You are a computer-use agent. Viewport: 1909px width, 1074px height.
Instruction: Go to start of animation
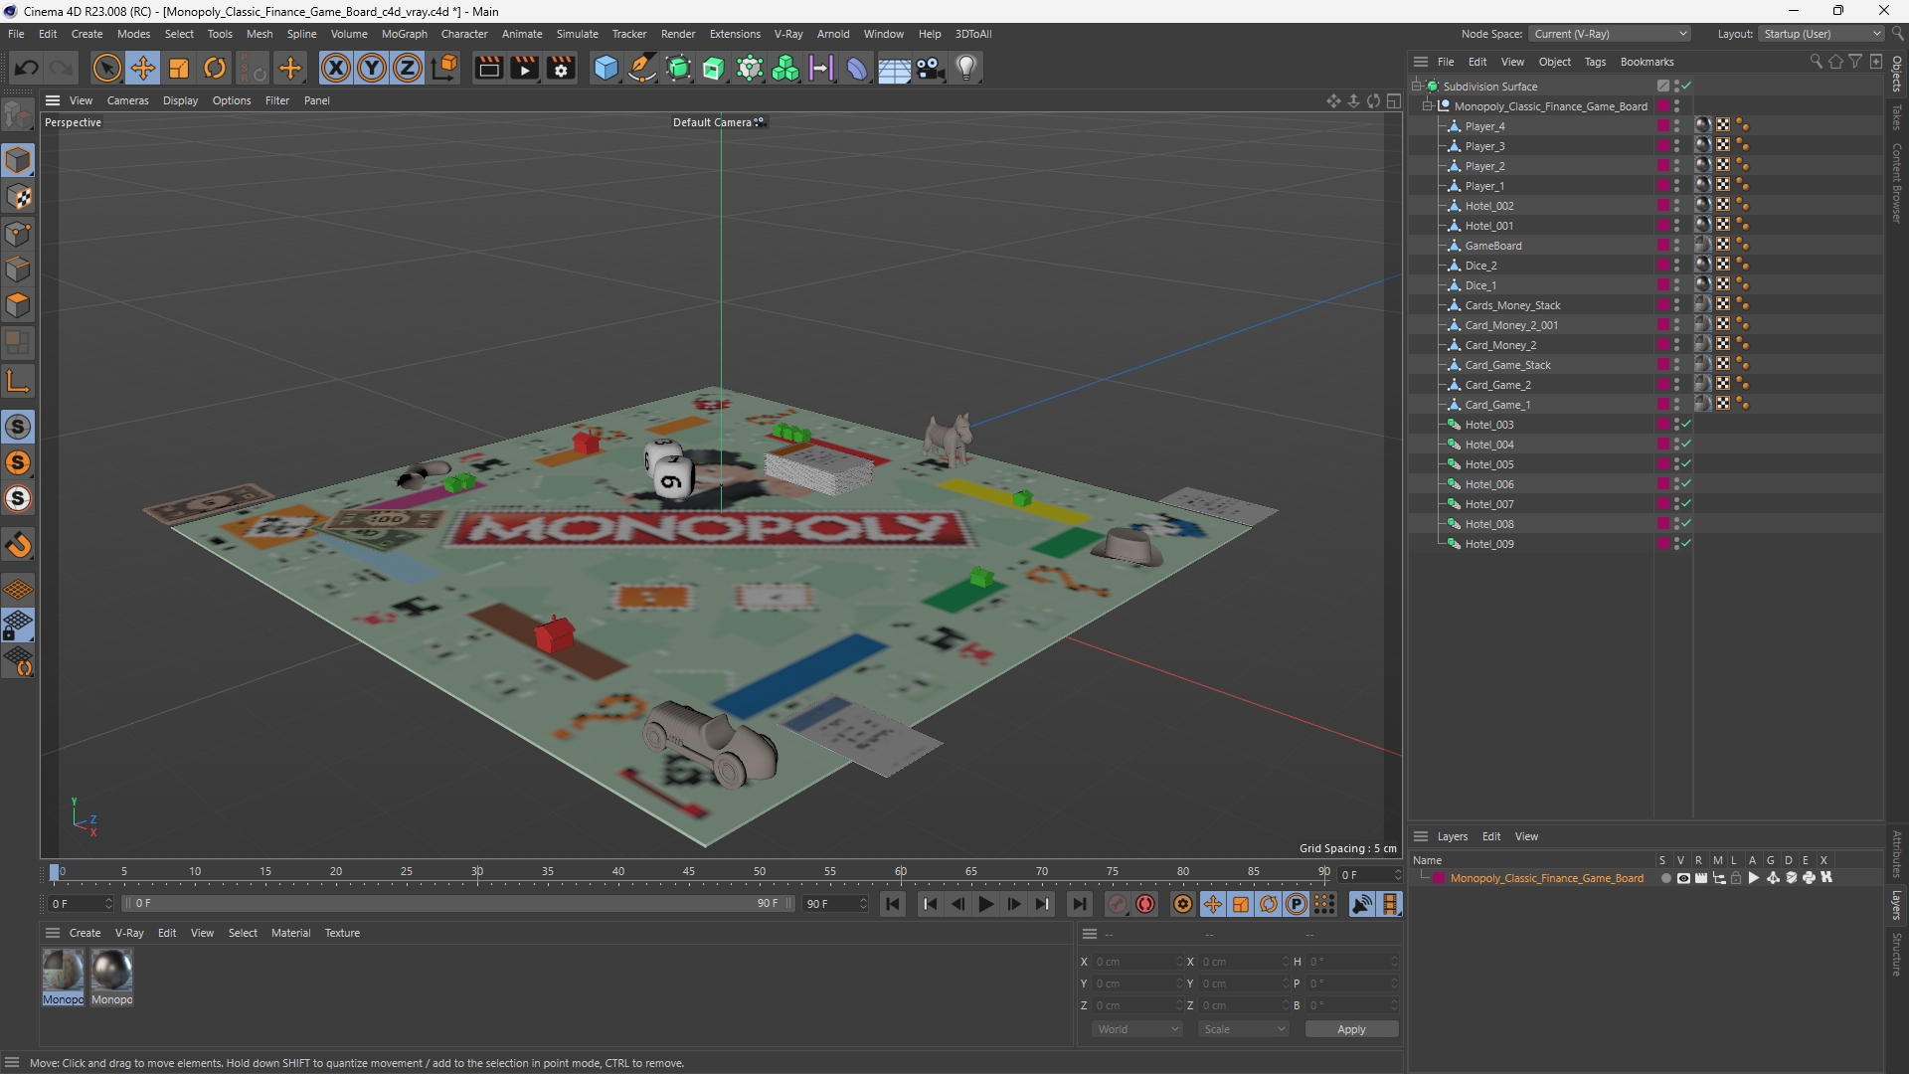893,904
